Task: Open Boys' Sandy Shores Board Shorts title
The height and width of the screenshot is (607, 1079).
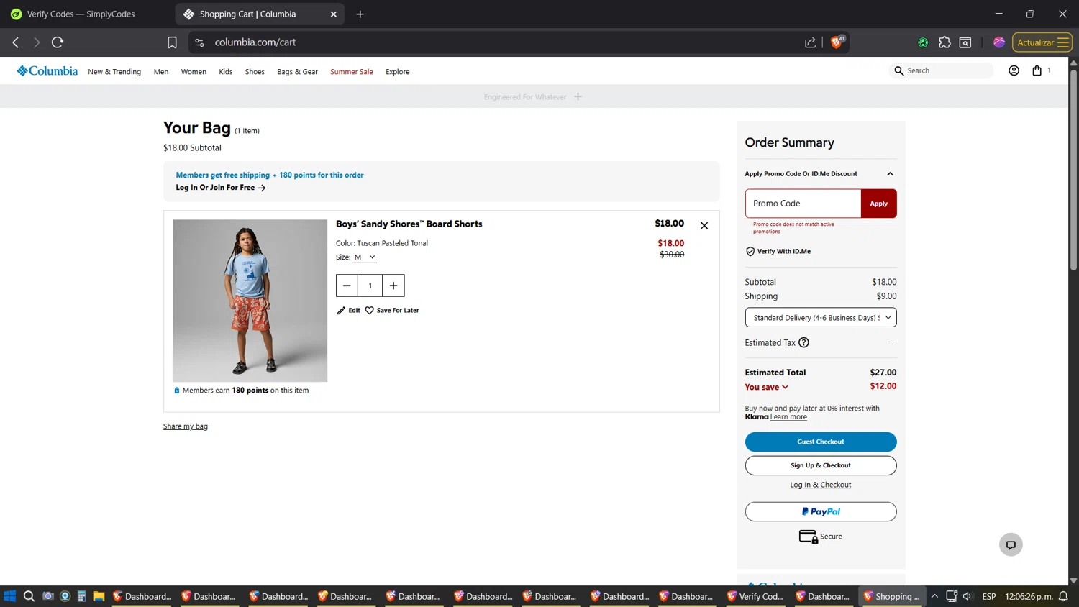Action: click(409, 224)
